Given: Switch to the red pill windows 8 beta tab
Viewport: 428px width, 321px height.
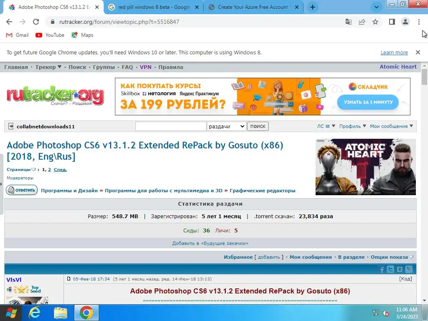Looking at the screenshot, I should [x=153, y=8].
